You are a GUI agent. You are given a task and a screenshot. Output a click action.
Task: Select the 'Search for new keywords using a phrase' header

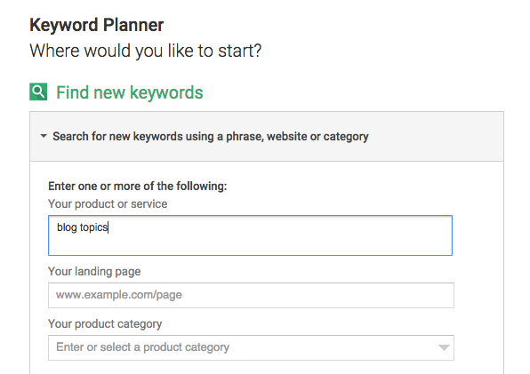click(x=211, y=137)
